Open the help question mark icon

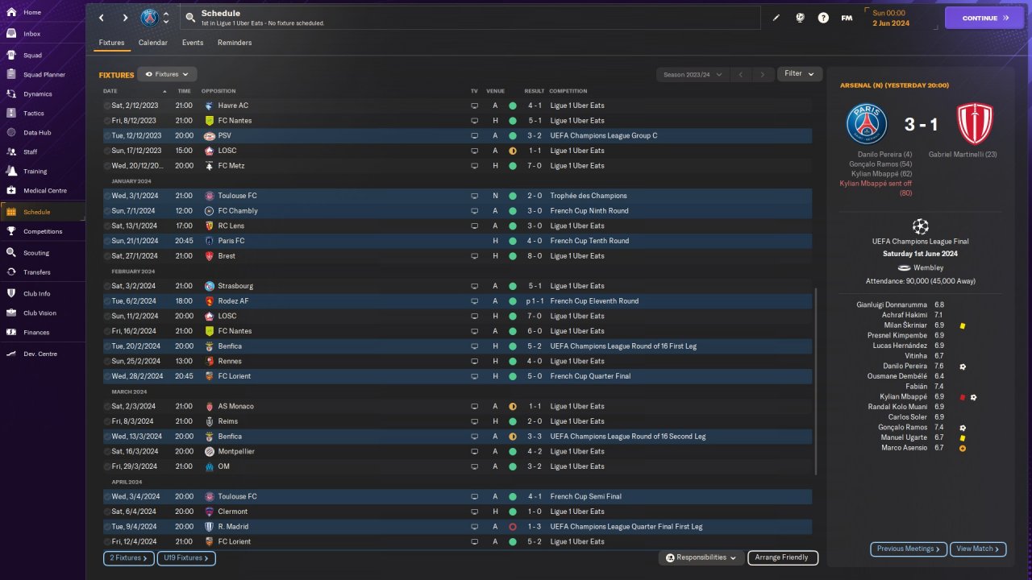click(x=823, y=18)
